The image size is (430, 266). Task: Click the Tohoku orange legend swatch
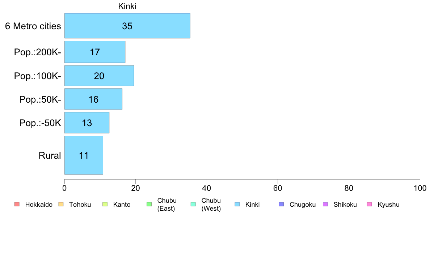click(x=61, y=204)
